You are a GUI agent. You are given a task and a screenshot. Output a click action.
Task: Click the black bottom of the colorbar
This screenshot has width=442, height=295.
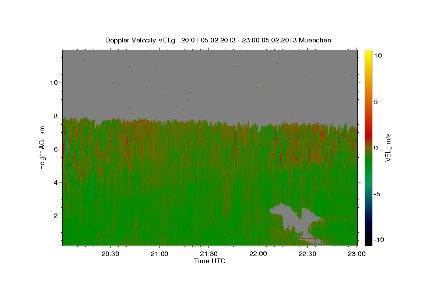[368, 242]
